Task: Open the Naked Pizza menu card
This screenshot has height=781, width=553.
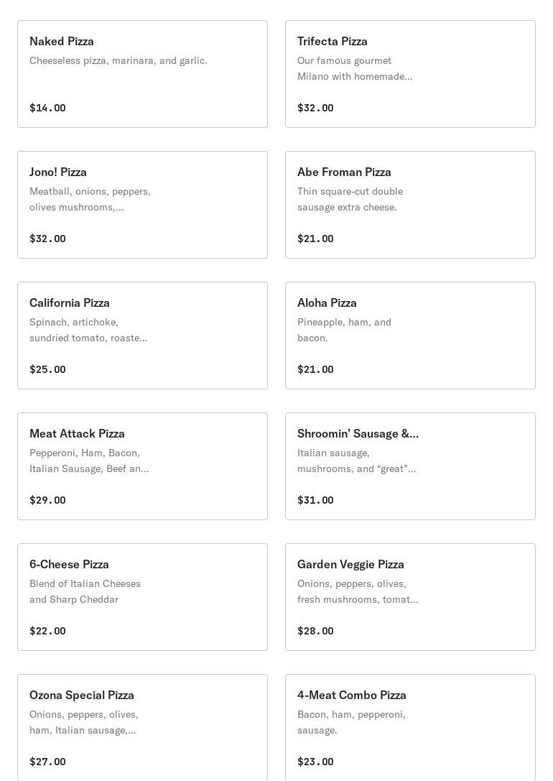Action: click(142, 74)
